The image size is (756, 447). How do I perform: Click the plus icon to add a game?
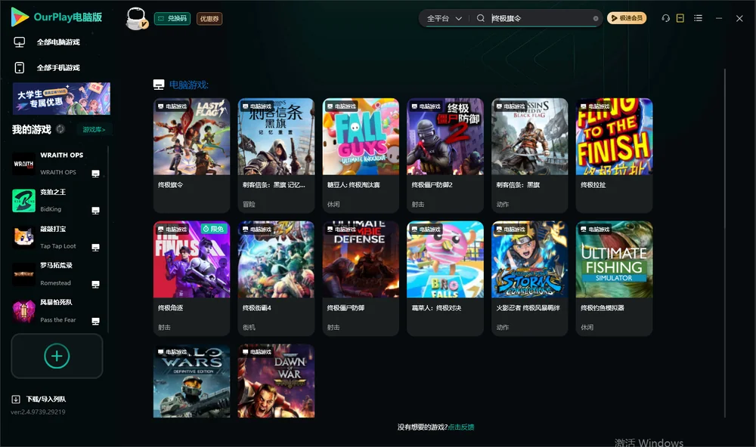pos(57,356)
